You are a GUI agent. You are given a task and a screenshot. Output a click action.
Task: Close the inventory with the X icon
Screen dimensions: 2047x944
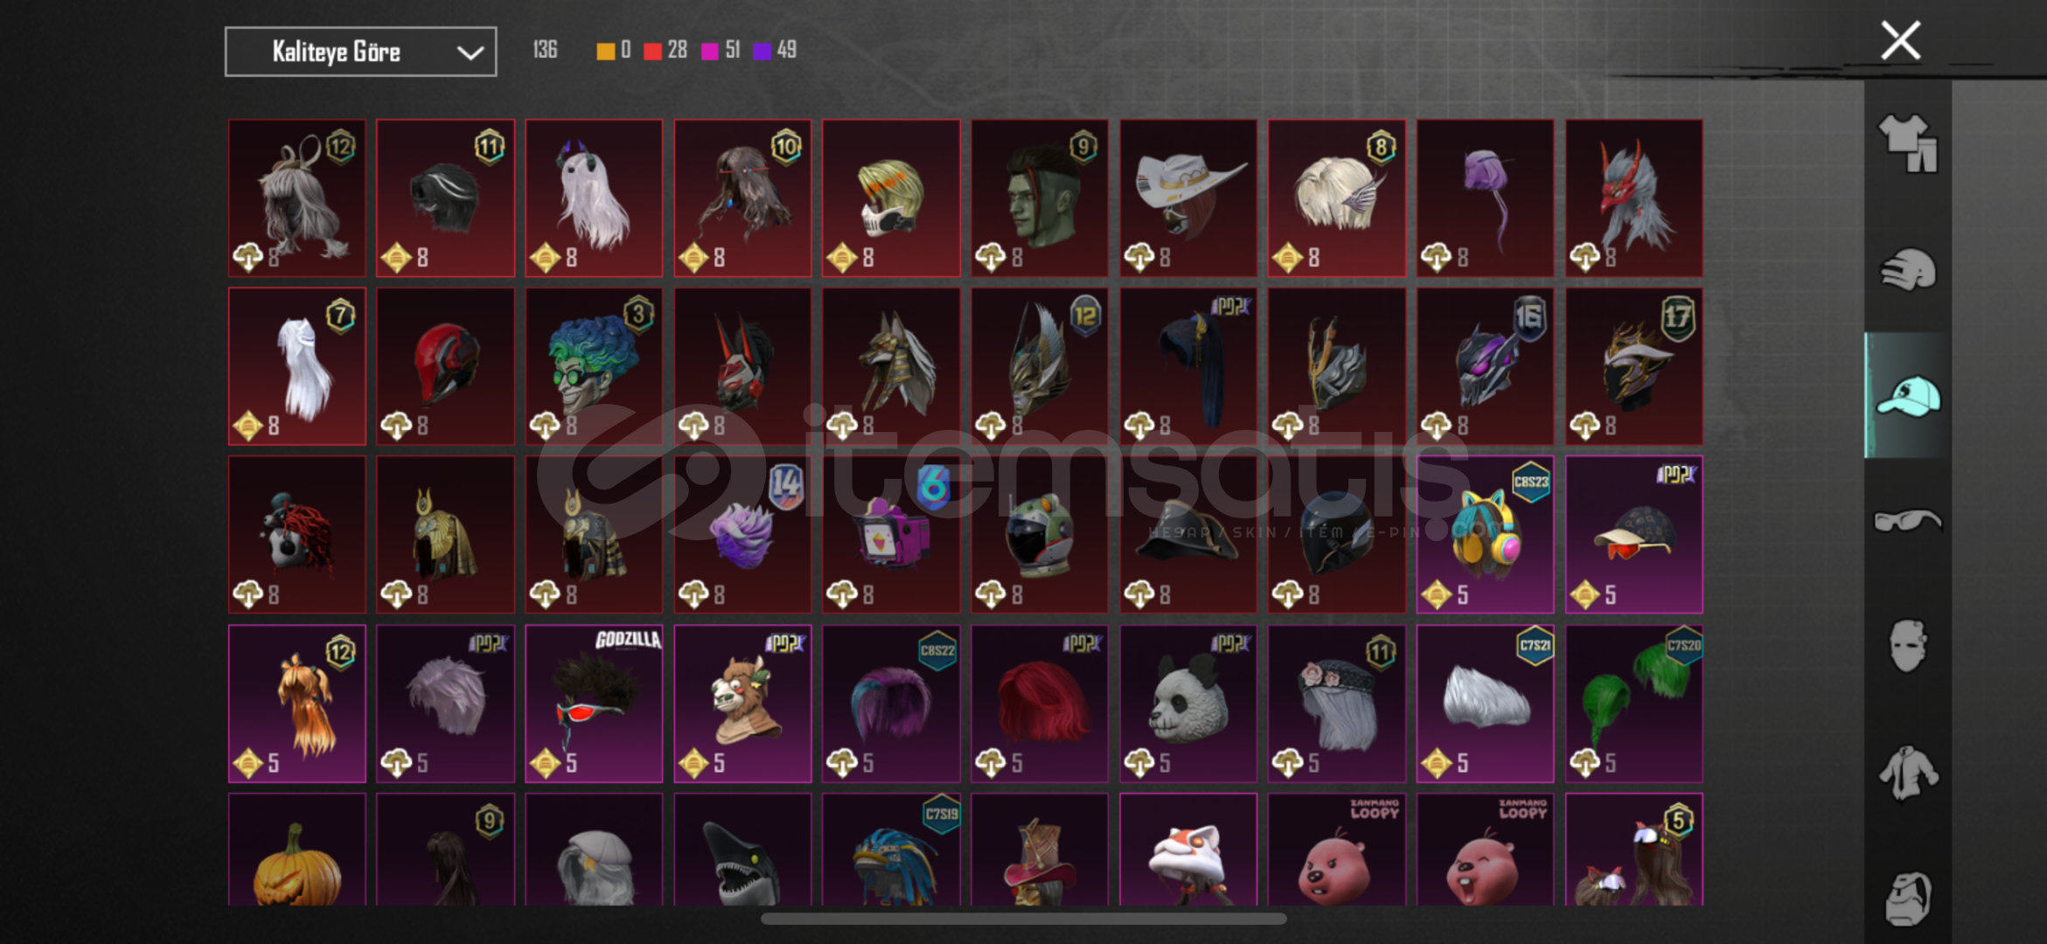[x=1901, y=41]
